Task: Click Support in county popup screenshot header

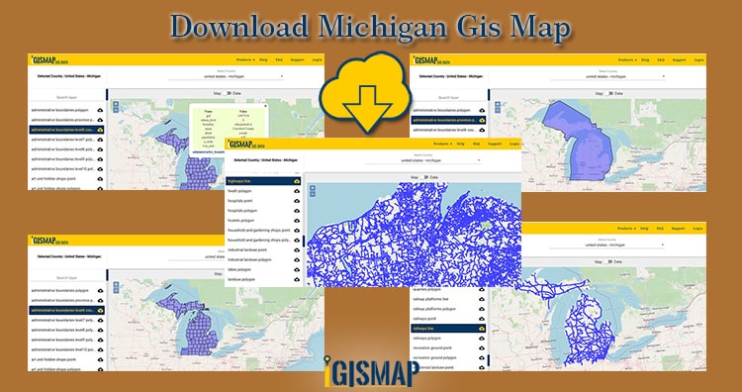Action: pos(297,60)
